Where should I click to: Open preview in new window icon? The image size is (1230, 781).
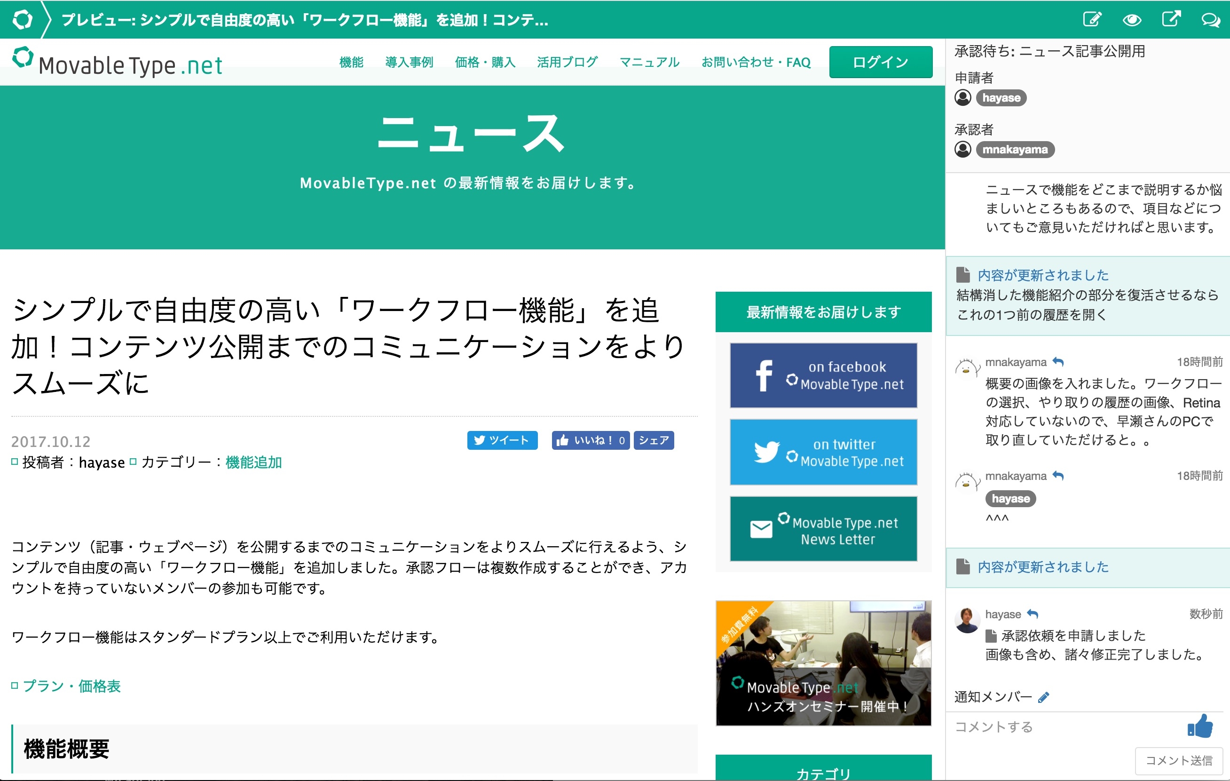click(1171, 19)
